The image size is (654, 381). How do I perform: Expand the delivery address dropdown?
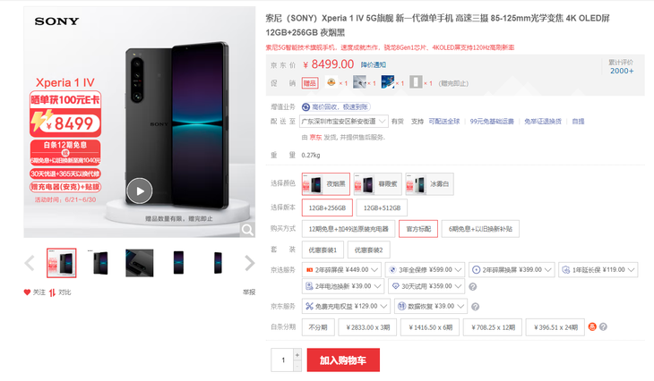(x=344, y=121)
